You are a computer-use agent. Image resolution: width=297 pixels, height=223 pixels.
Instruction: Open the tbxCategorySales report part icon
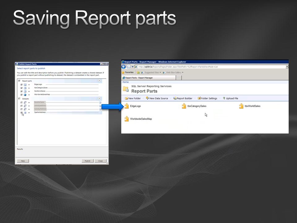tap(184, 106)
